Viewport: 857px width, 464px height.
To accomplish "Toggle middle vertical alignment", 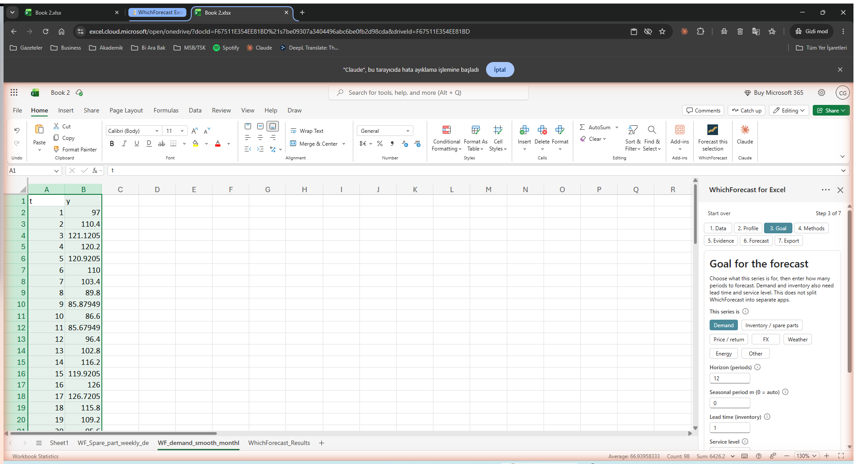I will (x=260, y=126).
